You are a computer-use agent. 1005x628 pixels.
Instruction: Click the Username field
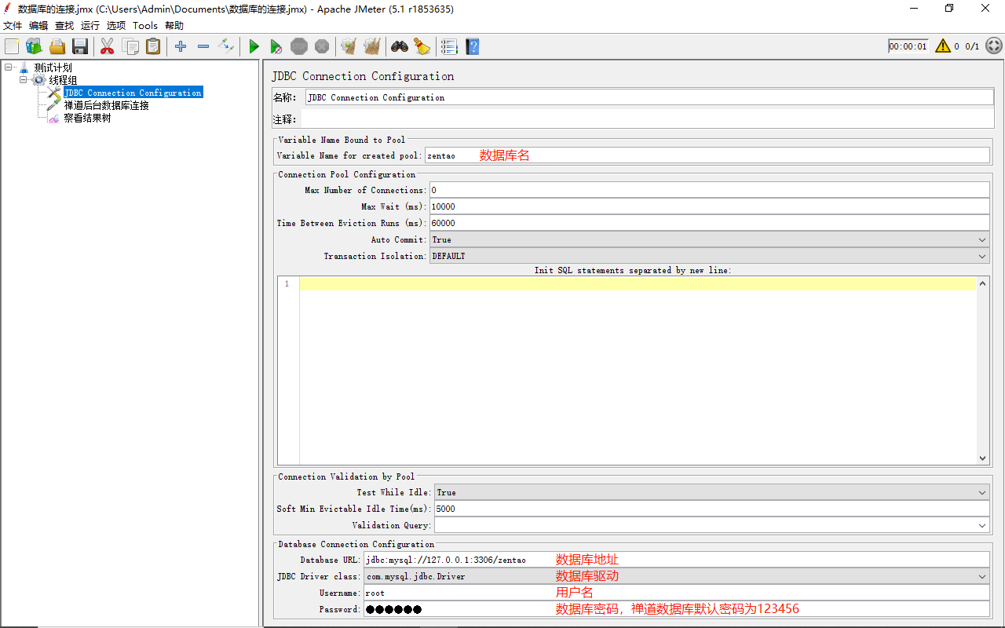pos(677,593)
